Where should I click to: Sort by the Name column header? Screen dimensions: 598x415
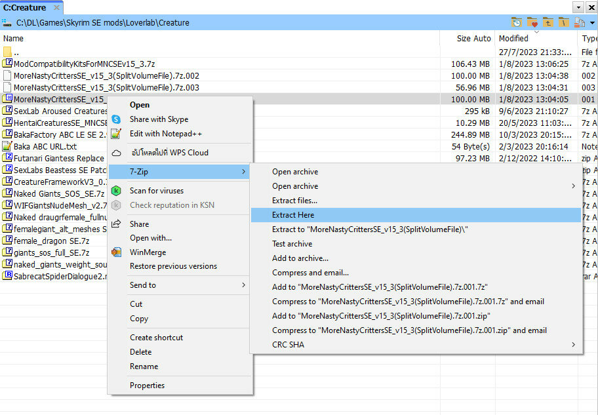point(220,39)
